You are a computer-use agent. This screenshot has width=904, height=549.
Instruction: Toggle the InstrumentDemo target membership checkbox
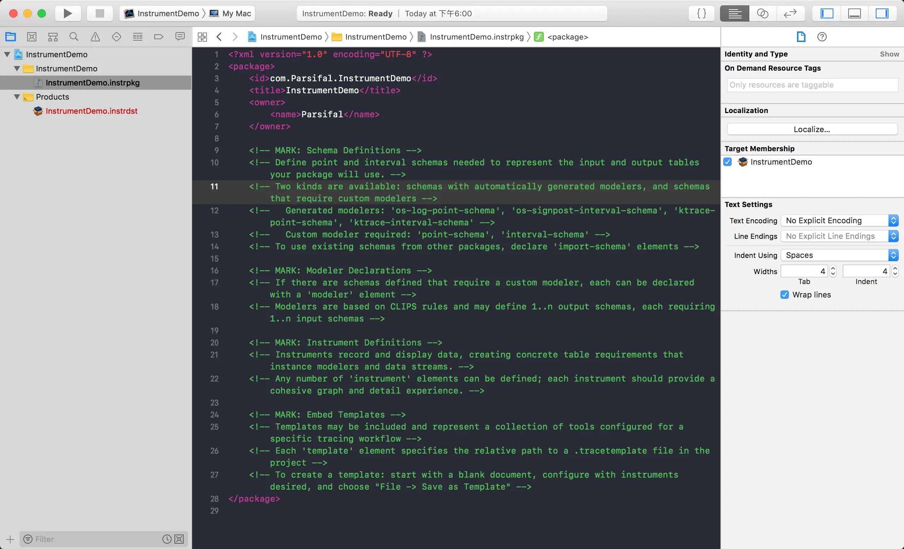point(727,162)
